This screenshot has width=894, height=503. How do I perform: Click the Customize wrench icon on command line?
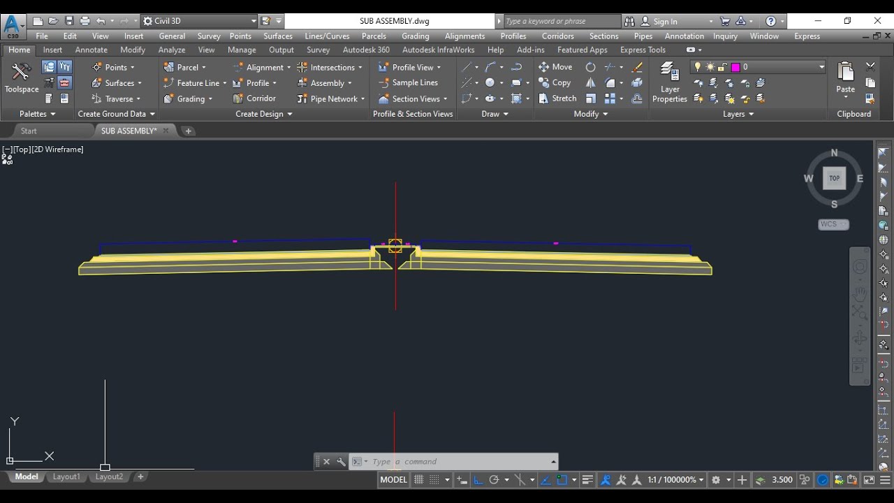pos(341,462)
